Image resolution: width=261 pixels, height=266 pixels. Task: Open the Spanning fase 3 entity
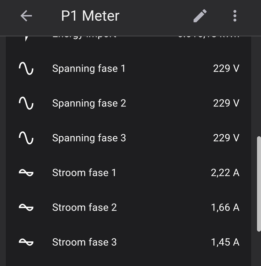pos(89,138)
